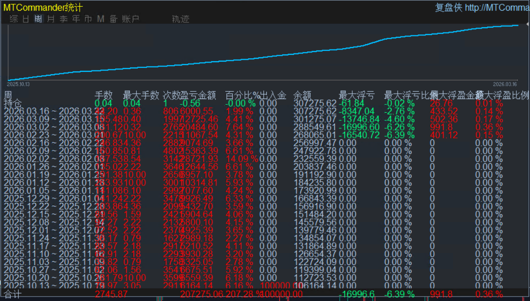Viewport: 530px width, 301px height.
Task: Click balance value 156916.90
Action: [x=315, y=206]
